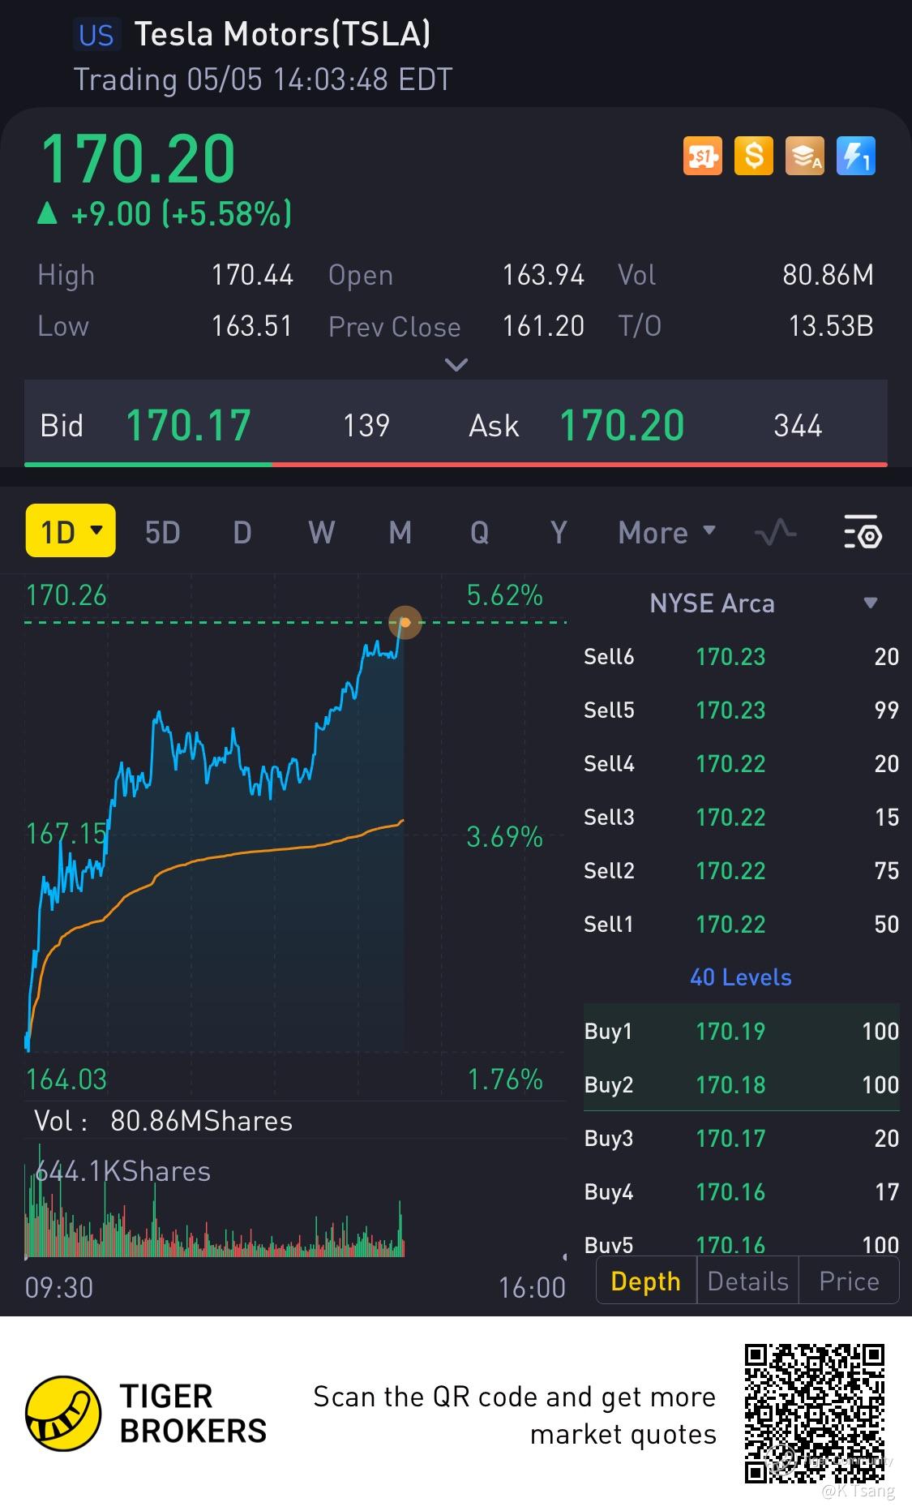Tap the Buy1 row at 170.19
The width and height of the screenshot is (912, 1511).
coord(741,1032)
